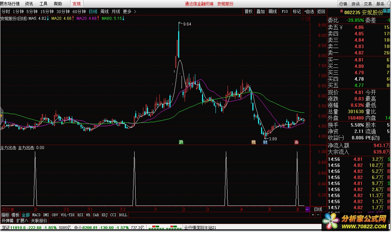Click the 开弹幕 button
This screenshot has width=392, height=232.
coord(7,221)
